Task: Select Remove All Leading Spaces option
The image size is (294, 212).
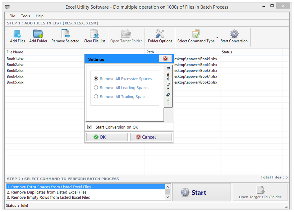Action: 122,87
